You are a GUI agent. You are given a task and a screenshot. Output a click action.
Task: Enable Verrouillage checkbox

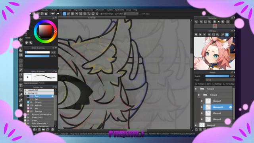224,84
